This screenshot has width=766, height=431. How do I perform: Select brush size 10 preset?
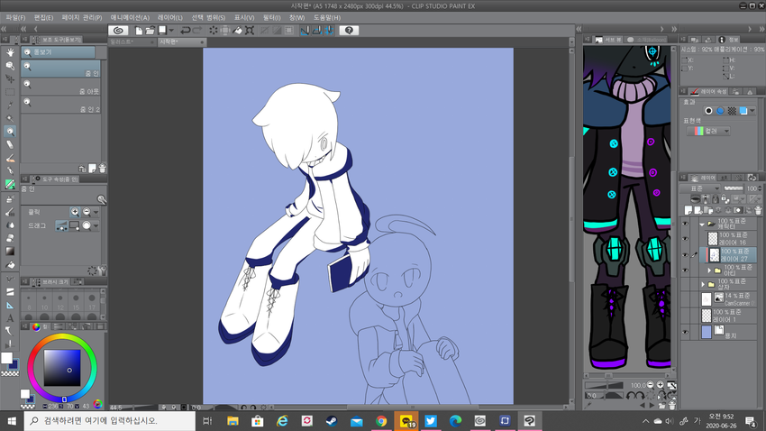coord(44,301)
